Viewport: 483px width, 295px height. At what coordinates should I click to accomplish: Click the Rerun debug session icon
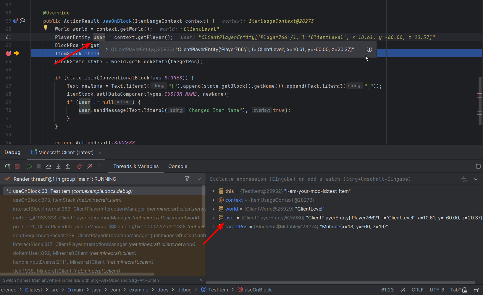pos(8,166)
